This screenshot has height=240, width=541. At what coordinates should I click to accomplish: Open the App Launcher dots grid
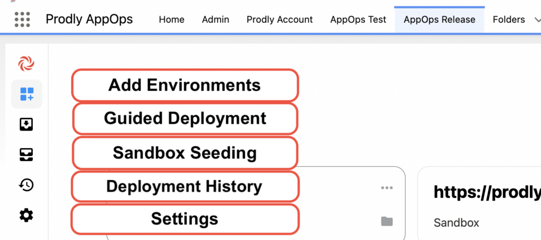tap(22, 20)
